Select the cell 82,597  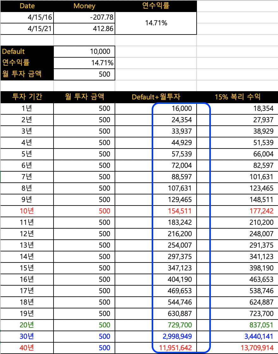pos(237,166)
